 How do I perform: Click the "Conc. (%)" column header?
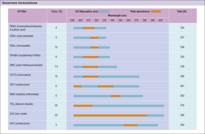(56, 11)
